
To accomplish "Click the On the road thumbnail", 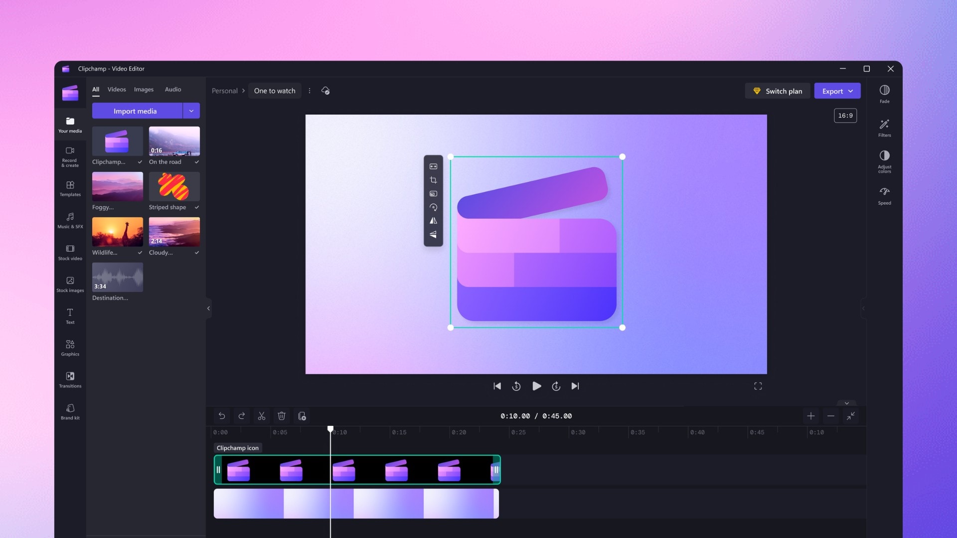I will (173, 141).
